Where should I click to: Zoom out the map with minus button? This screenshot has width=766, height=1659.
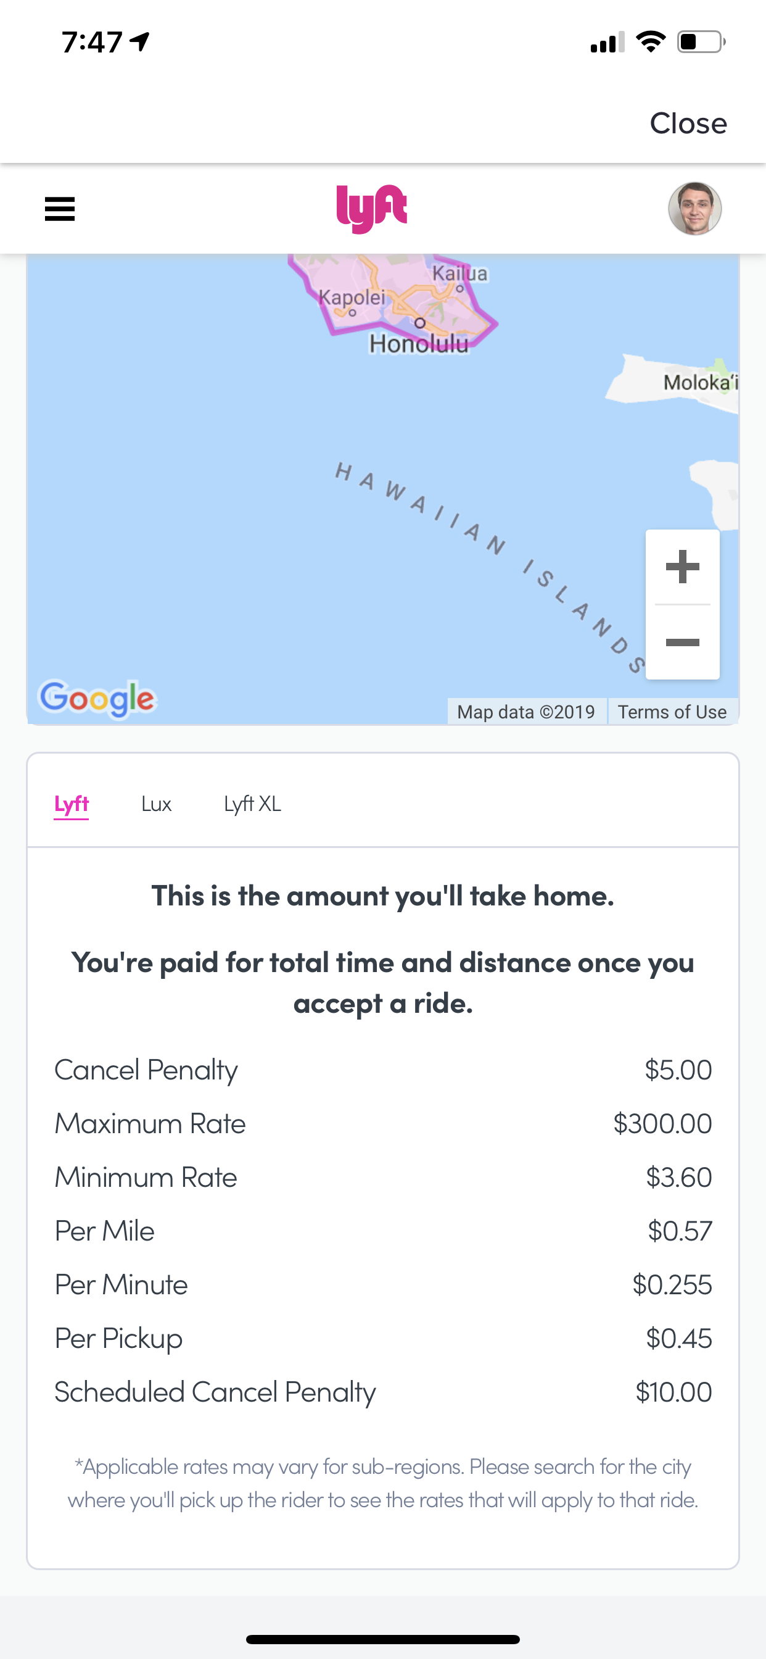tap(682, 642)
